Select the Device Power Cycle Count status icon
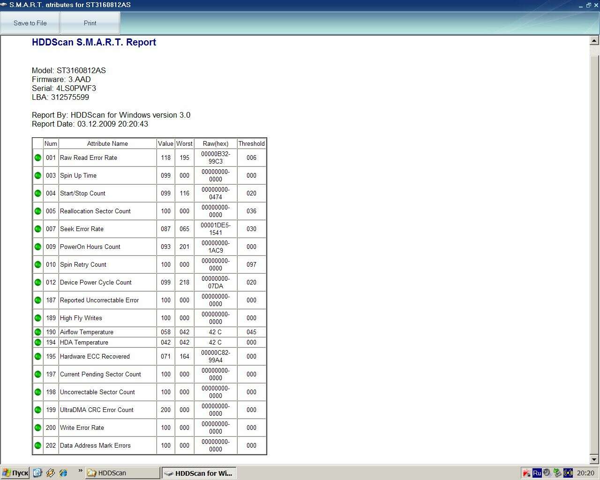The image size is (600, 480). (x=38, y=282)
